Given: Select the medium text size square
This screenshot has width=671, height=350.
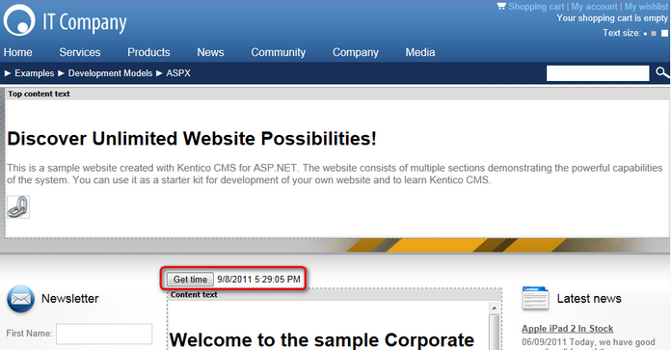Looking at the screenshot, I should pyautogui.click(x=654, y=34).
